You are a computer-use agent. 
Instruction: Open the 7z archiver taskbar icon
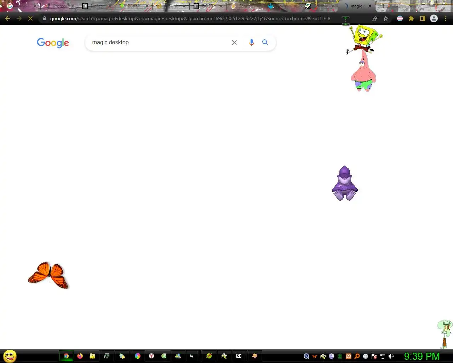[239, 356]
